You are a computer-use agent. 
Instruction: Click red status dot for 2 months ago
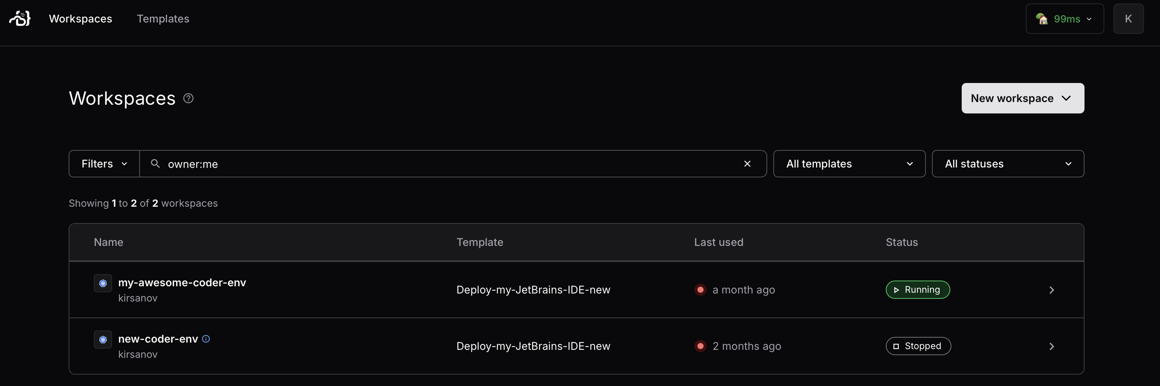(700, 346)
